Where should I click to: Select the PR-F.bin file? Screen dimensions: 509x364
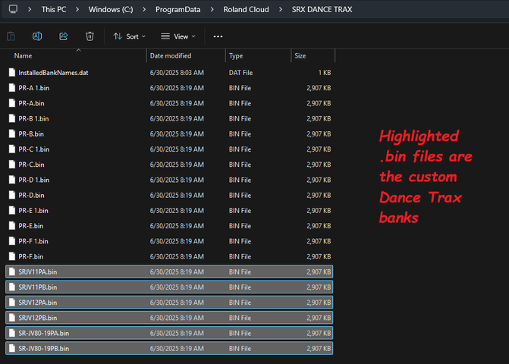tap(169, 256)
